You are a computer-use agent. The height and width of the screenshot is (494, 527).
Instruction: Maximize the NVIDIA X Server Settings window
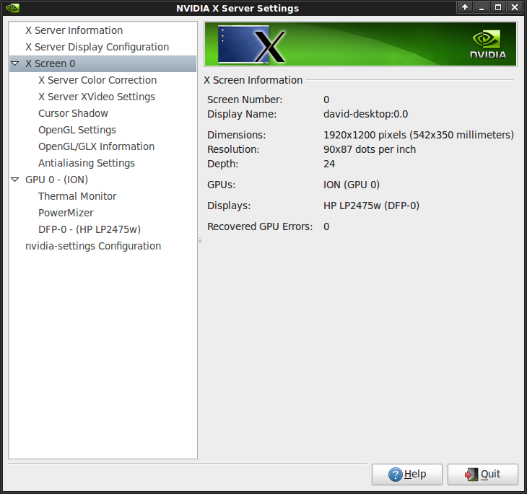tap(497, 7)
